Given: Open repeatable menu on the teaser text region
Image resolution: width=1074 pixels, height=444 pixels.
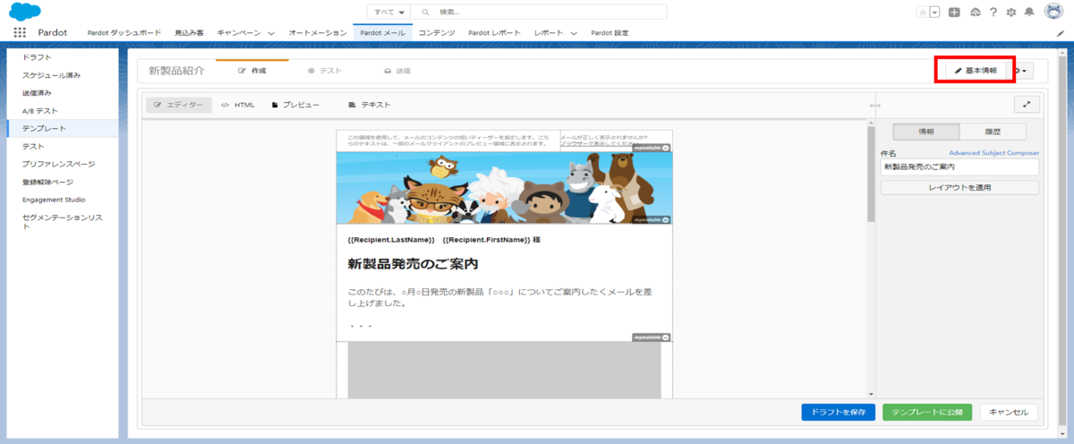Looking at the screenshot, I should (652, 148).
